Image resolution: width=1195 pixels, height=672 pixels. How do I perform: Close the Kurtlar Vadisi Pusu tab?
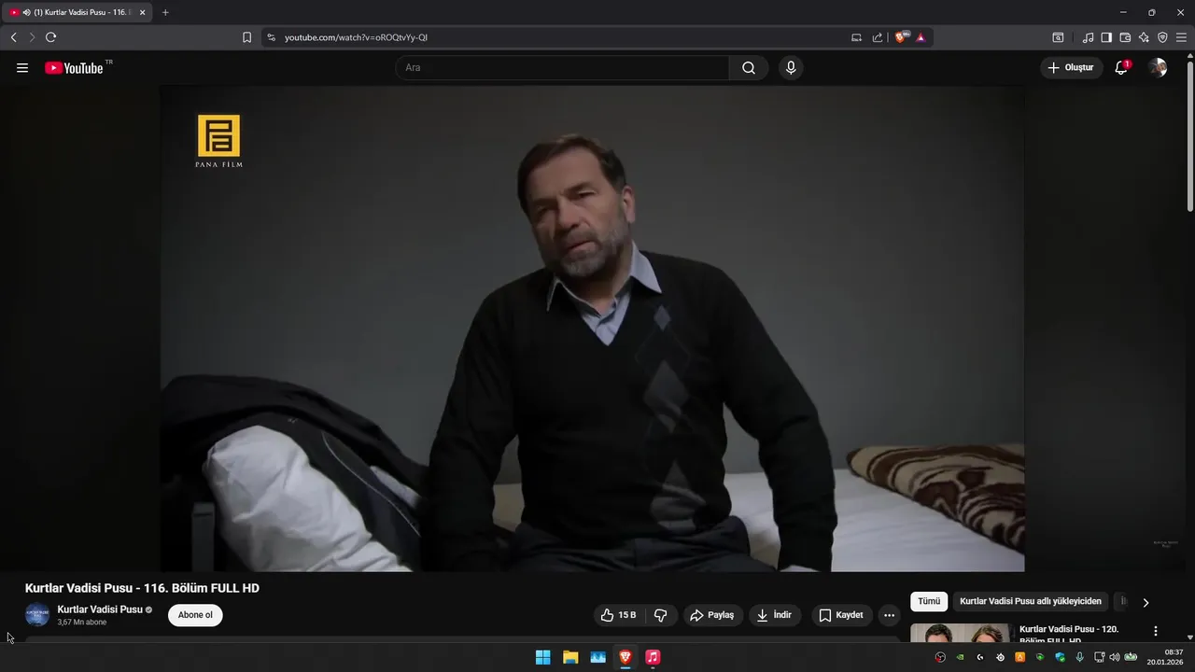click(143, 12)
